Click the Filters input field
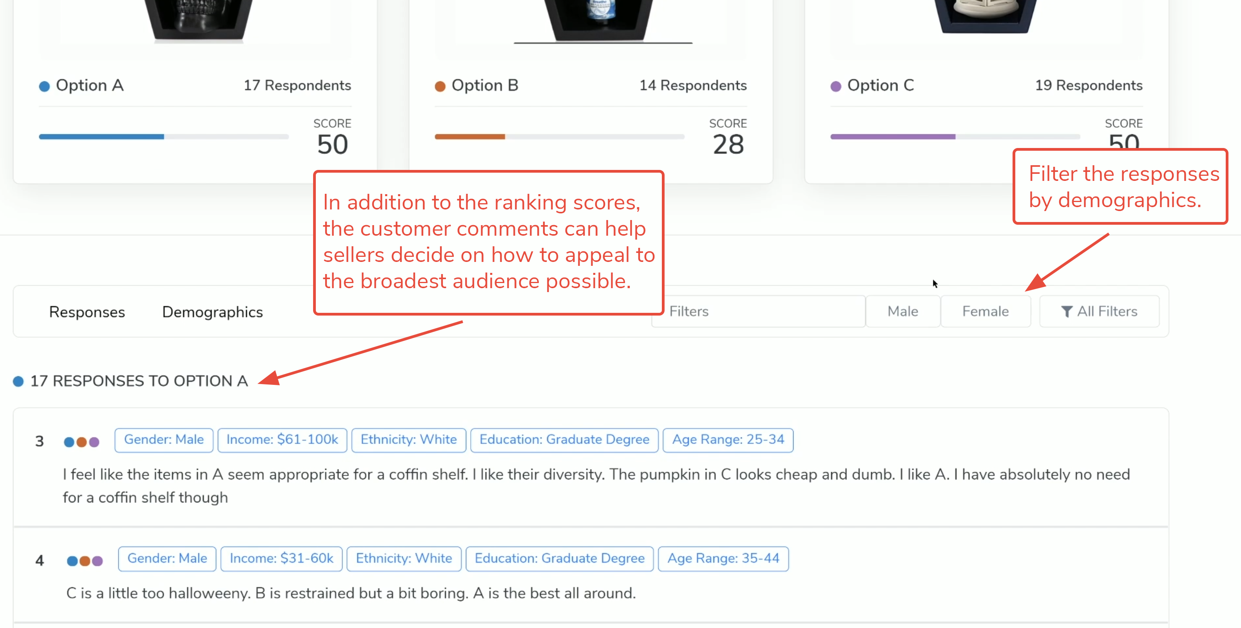Screen dimensions: 1241x628 (758, 311)
